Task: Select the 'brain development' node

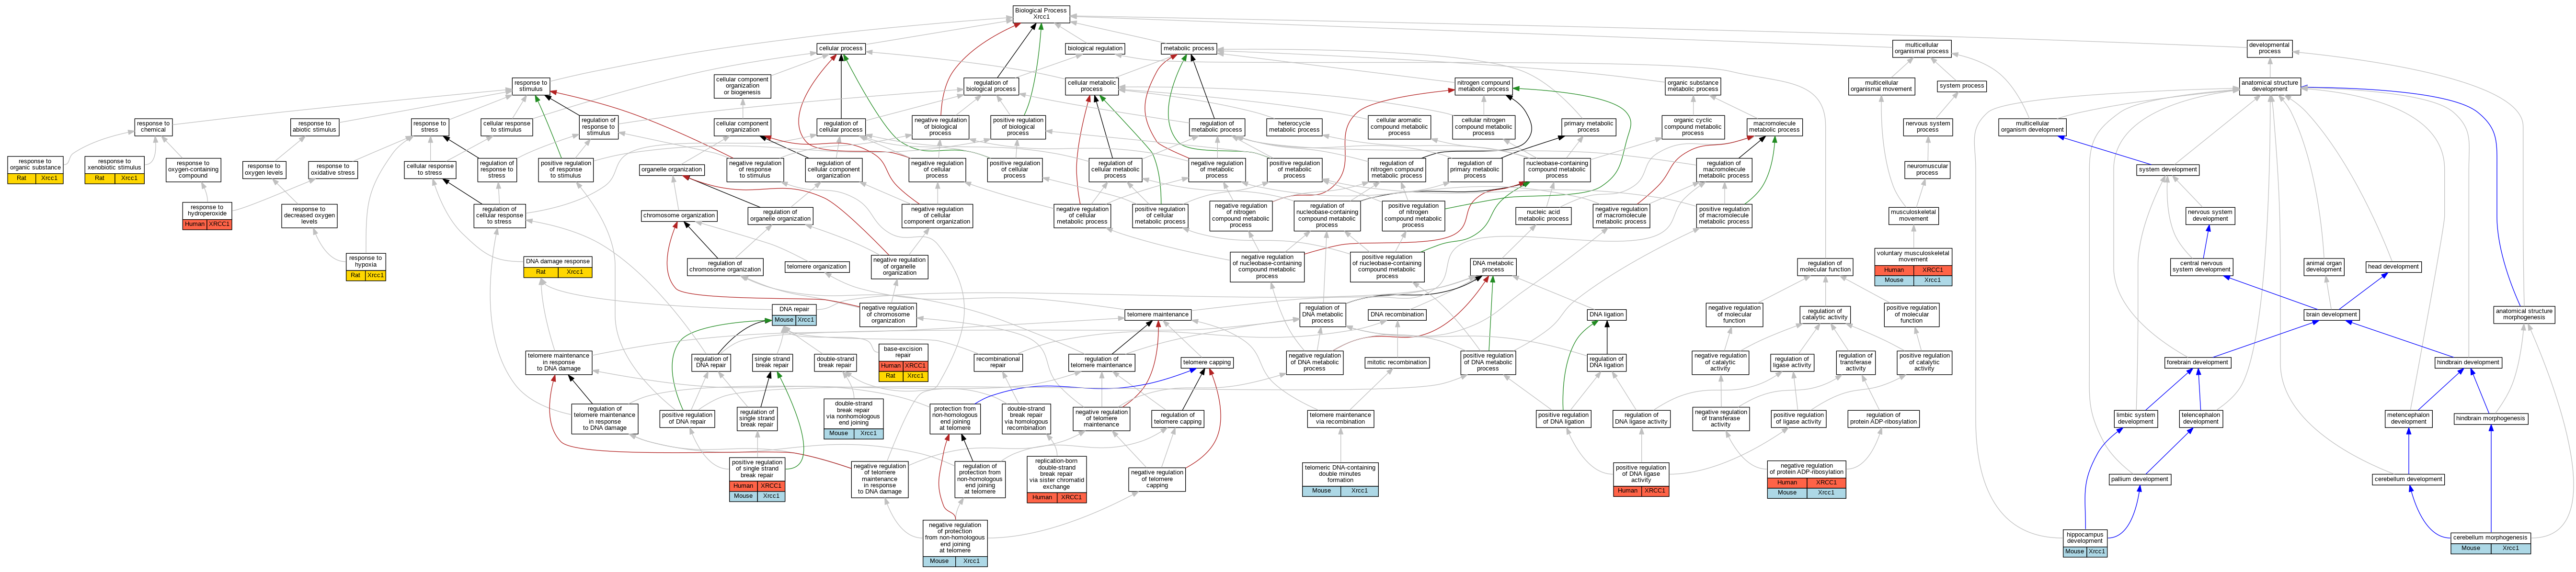Action: pyautogui.click(x=2331, y=315)
